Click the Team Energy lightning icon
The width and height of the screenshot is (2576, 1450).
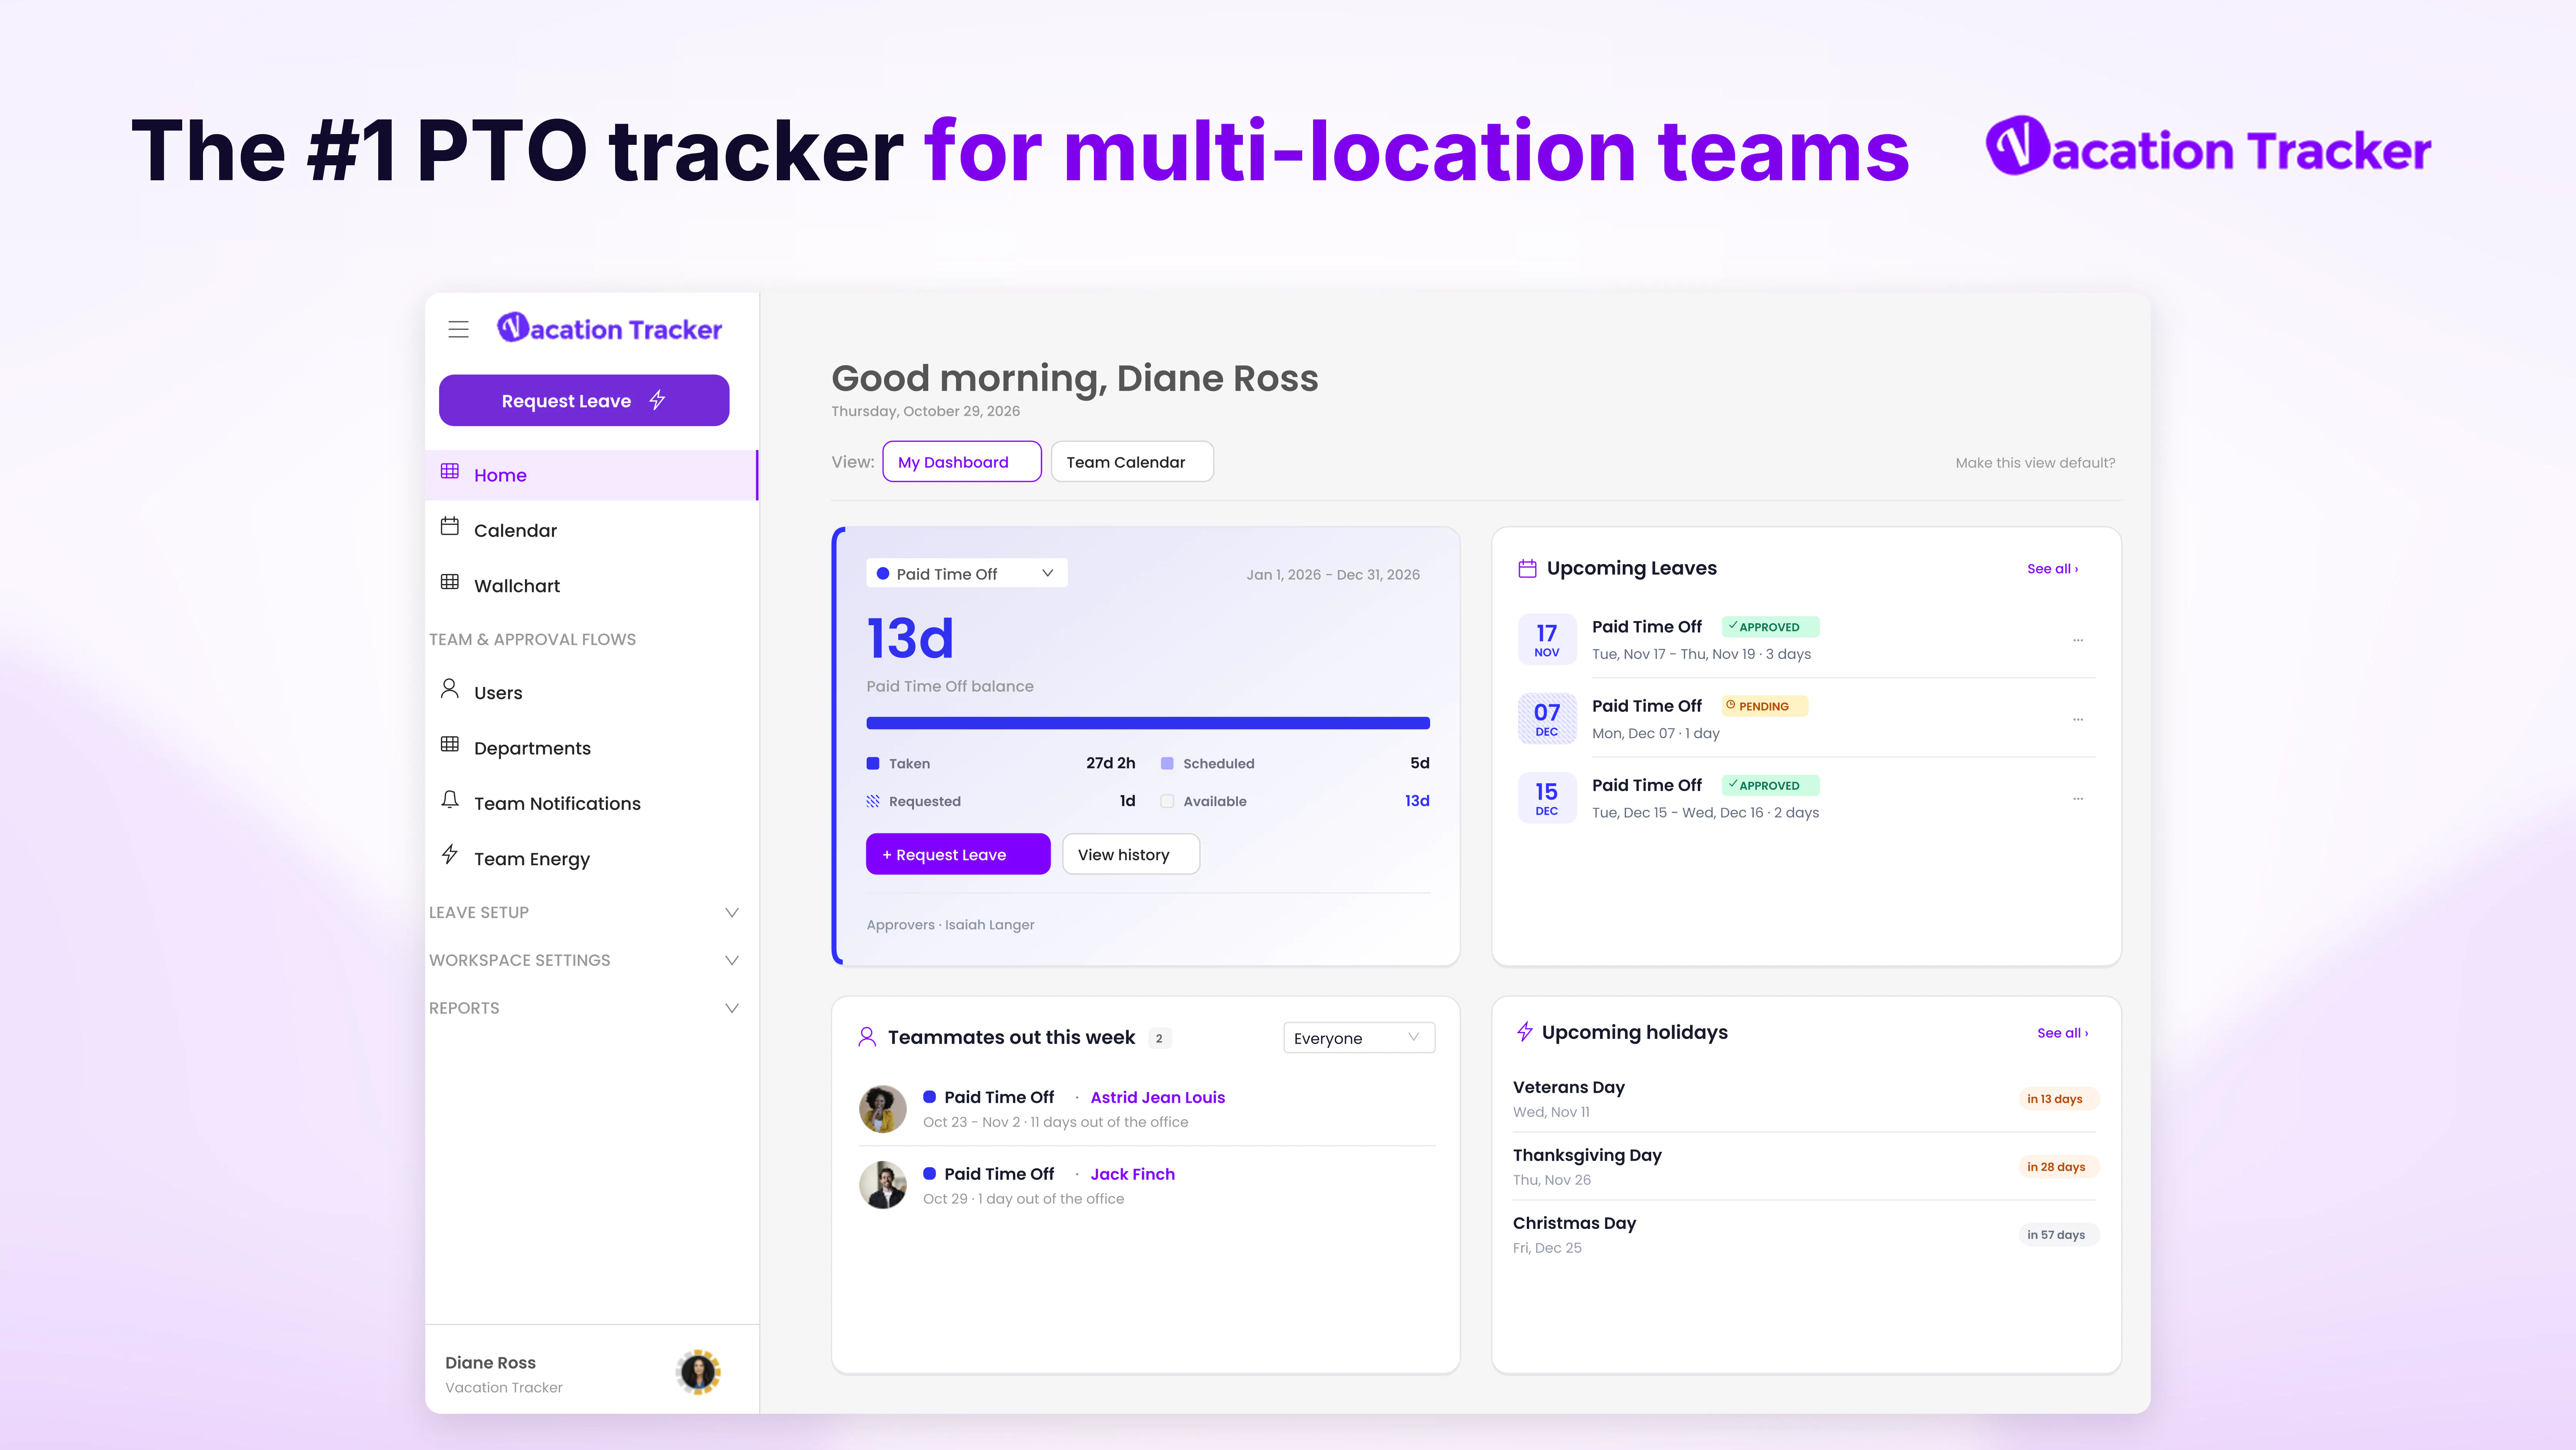(450, 854)
